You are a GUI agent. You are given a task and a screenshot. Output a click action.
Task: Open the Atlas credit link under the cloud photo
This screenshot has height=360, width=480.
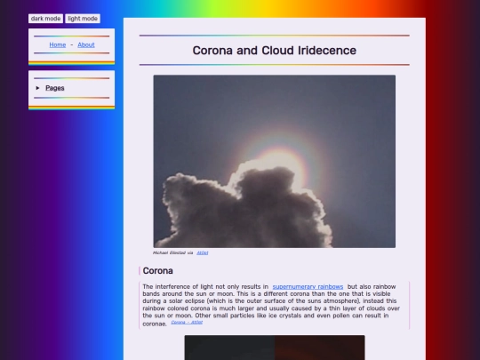pos(203,252)
